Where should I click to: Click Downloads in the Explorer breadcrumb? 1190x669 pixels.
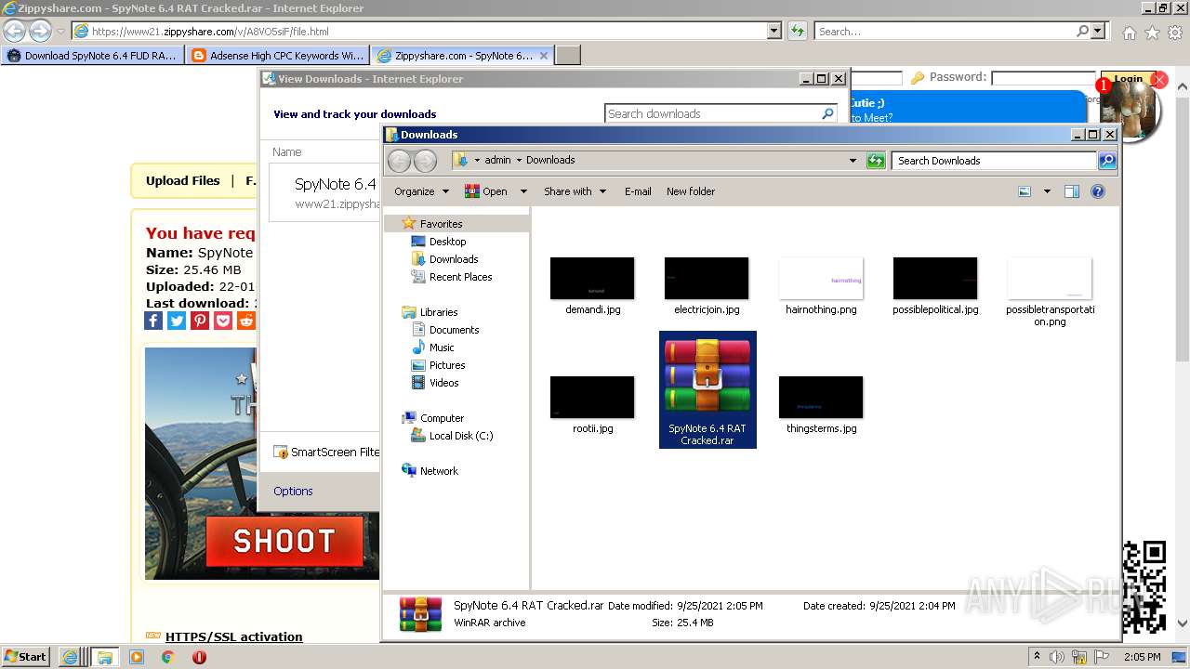550,160
